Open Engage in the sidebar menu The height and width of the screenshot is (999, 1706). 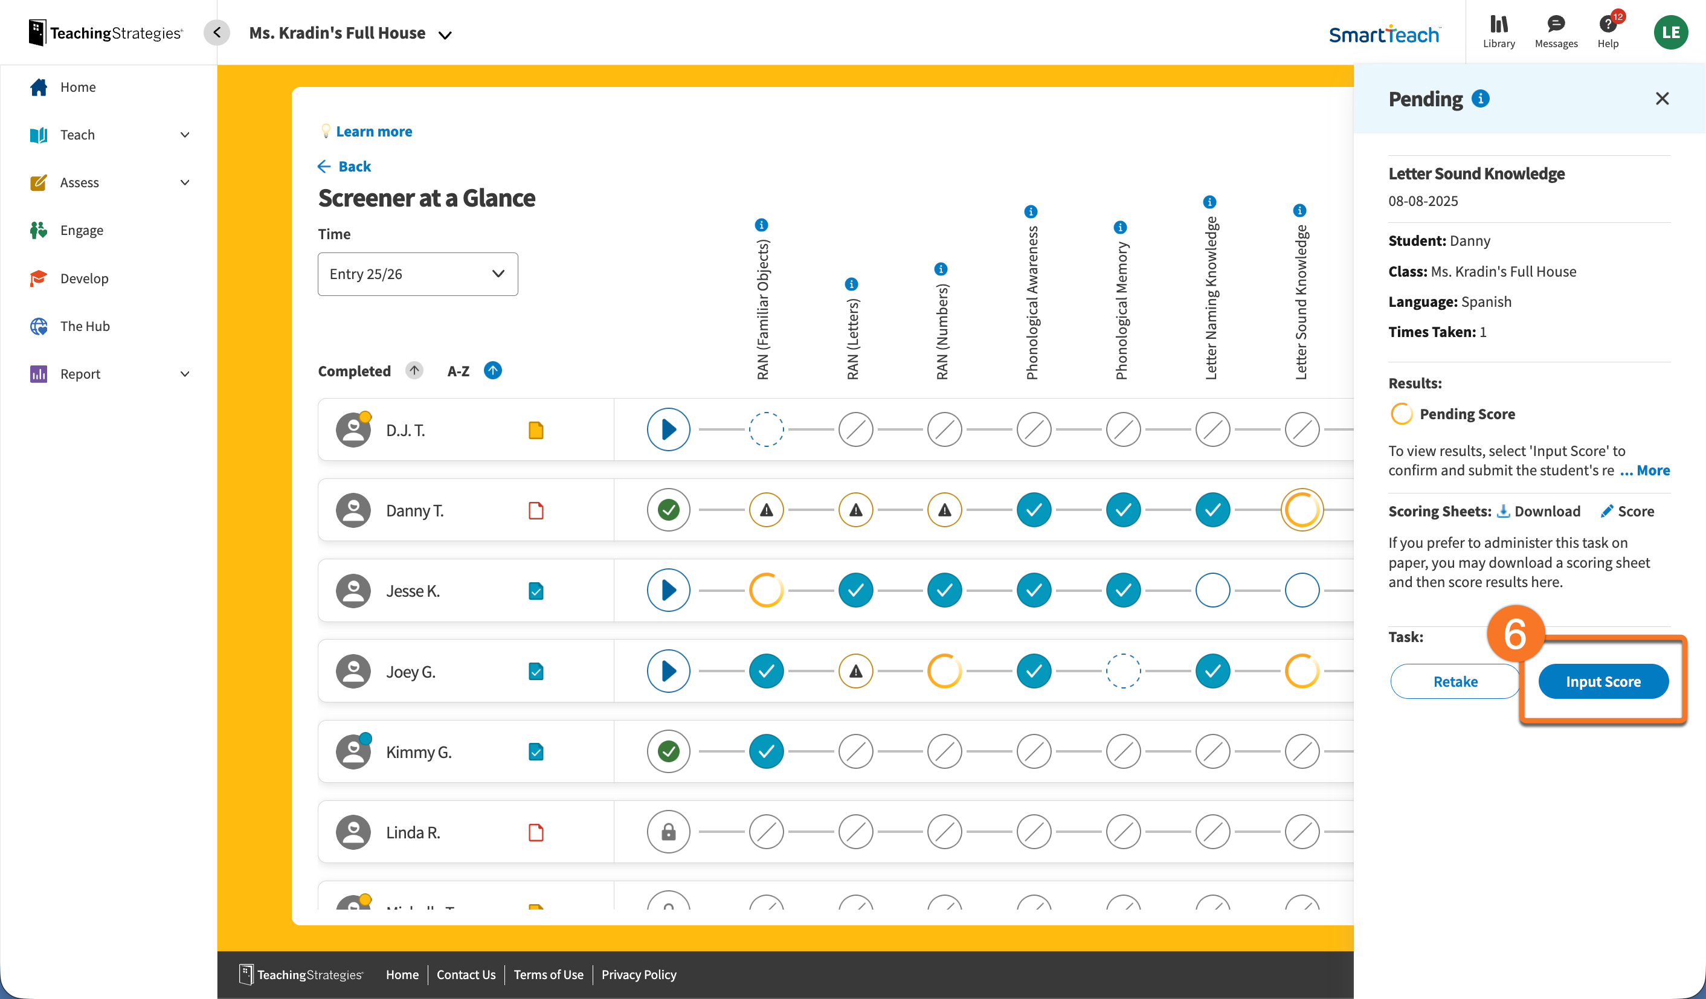81,230
